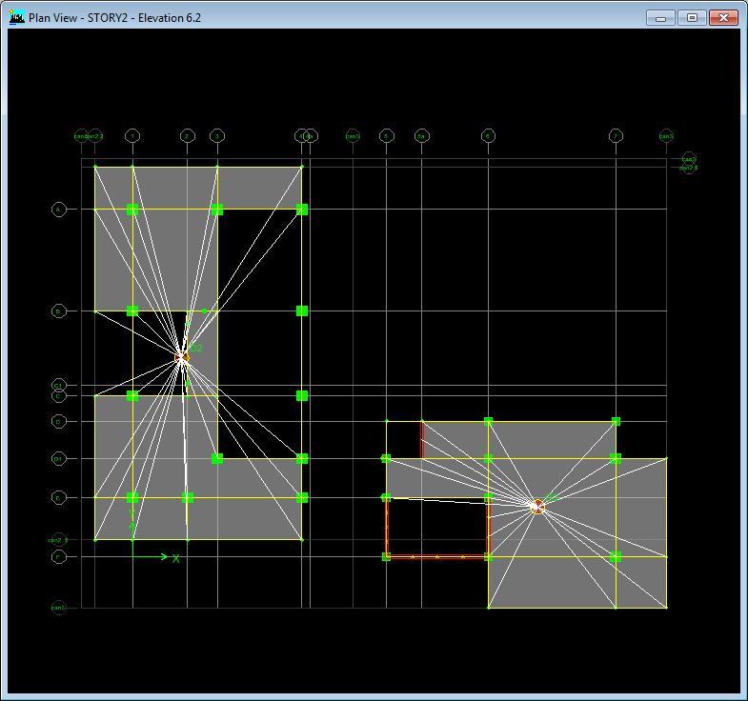Click the ETABS icon in the title bar
This screenshot has width=748, height=701.
[x=17, y=18]
